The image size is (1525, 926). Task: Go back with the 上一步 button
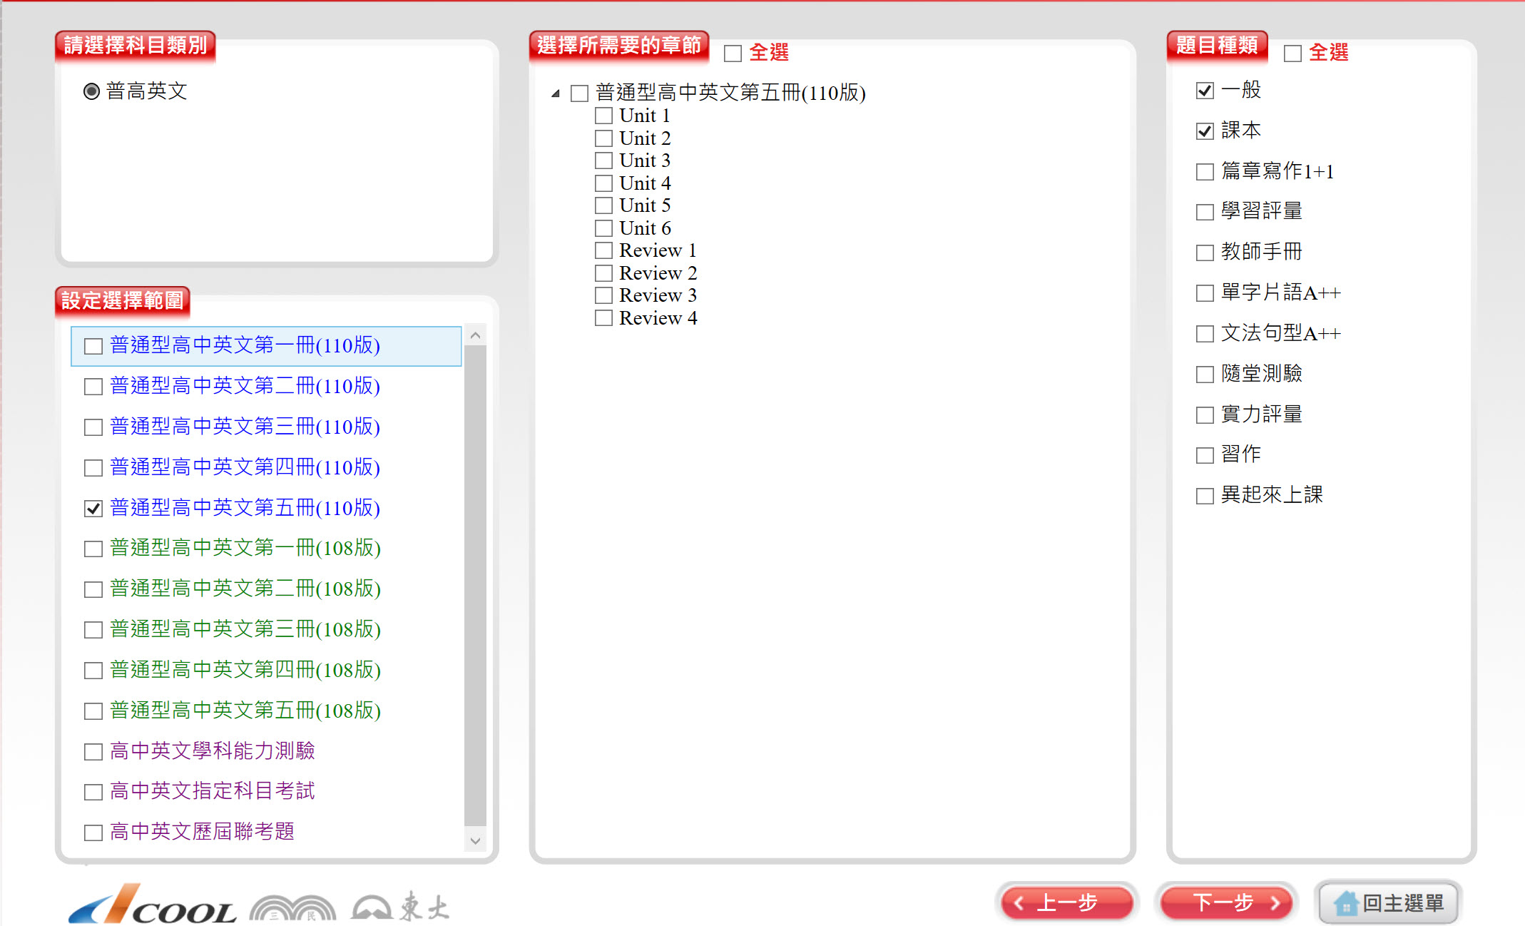click(1066, 902)
